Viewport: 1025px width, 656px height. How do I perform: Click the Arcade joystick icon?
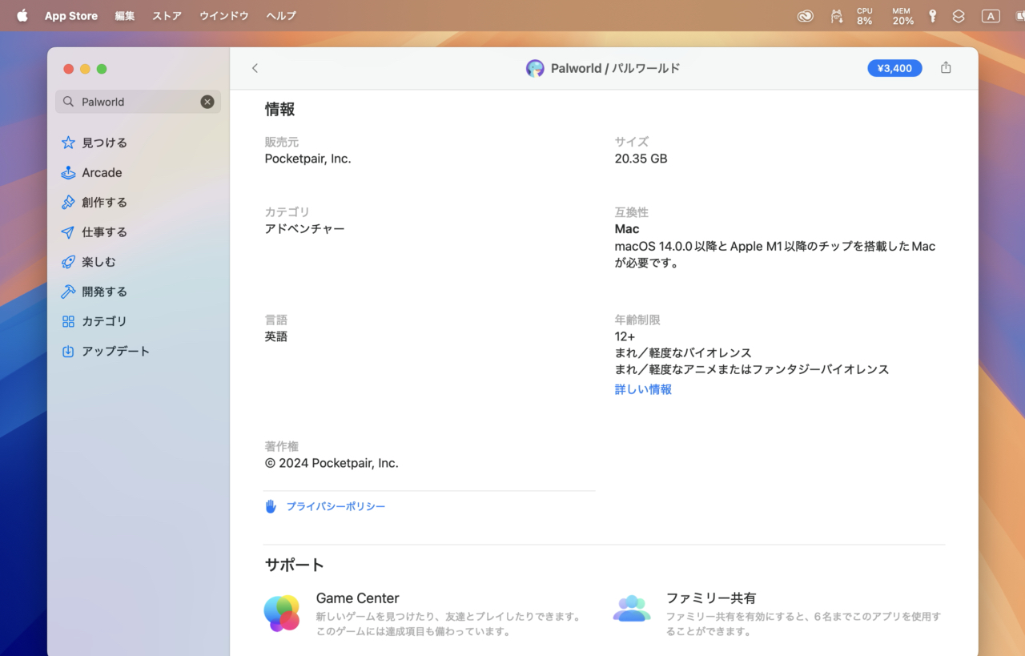pos(68,172)
